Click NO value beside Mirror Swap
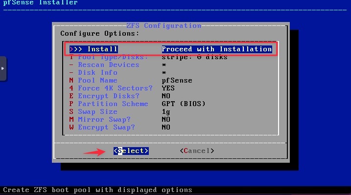The width and height of the screenshot is (351, 195). click(x=166, y=120)
